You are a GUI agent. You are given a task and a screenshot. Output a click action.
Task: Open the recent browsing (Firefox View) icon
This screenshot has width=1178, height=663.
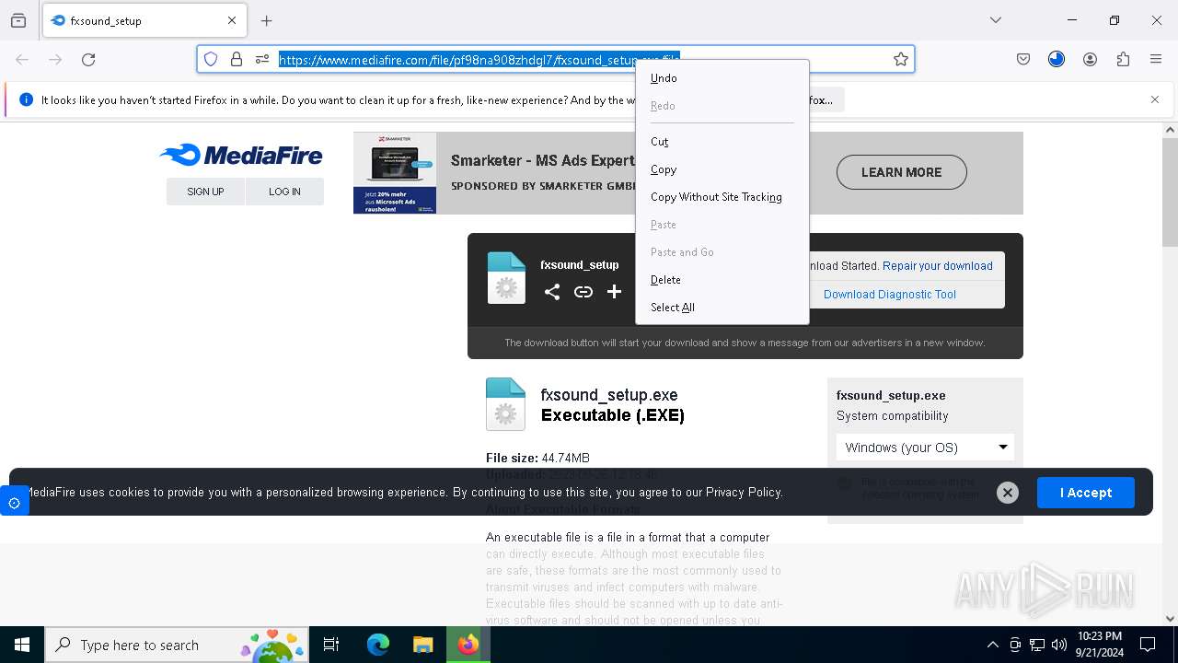[18, 20]
